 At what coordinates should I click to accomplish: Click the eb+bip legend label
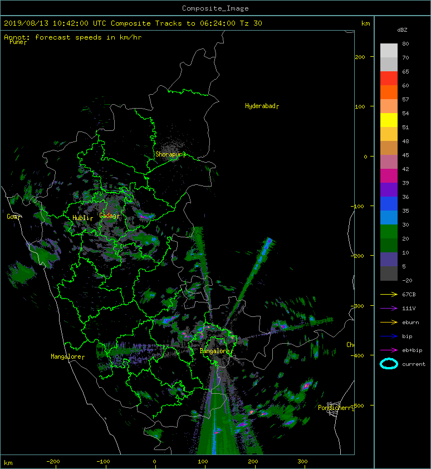pyautogui.click(x=412, y=350)
